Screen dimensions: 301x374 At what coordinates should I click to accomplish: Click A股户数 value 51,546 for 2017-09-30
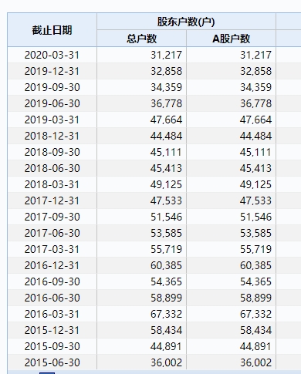[255, 217]
